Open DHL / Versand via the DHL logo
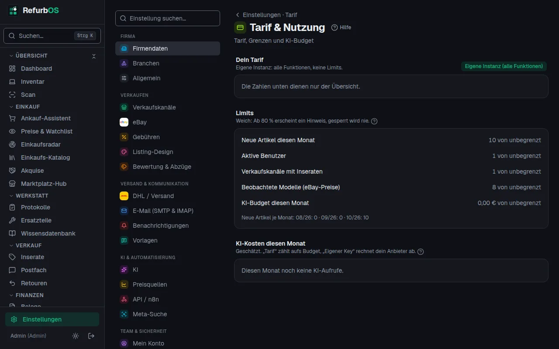 [x=124, y=196]
